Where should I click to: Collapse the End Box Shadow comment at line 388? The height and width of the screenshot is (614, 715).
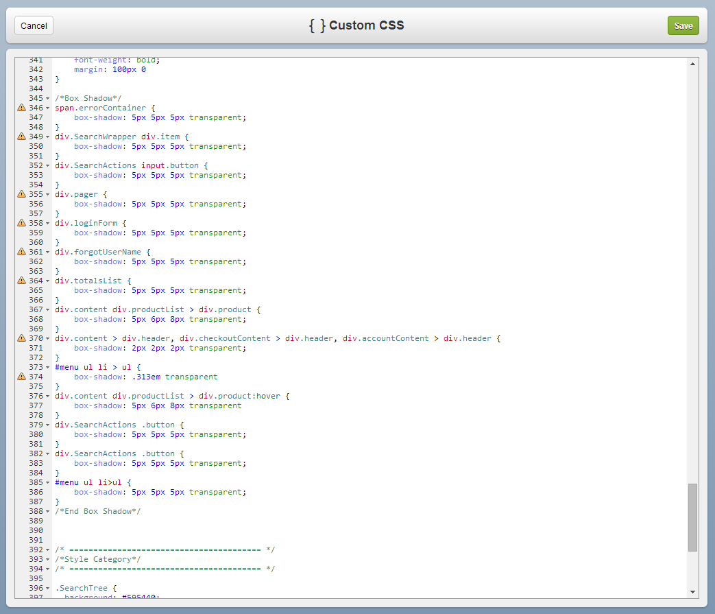[47, 511]
